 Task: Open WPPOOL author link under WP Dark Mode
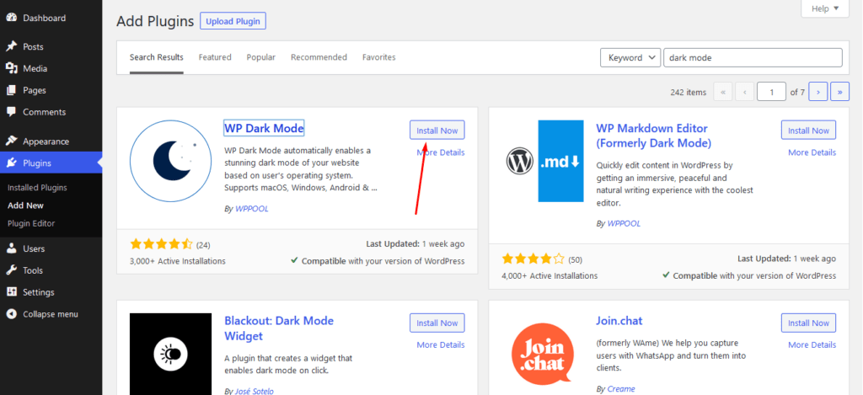(x=251, y=209)
